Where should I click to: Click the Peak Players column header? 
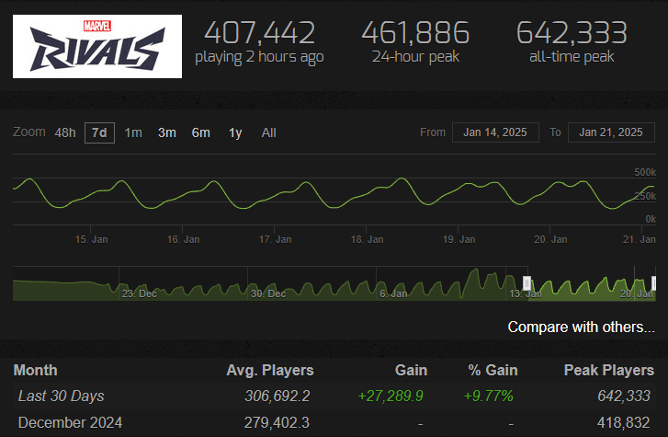pyautogui.click(x=609, y=370)
